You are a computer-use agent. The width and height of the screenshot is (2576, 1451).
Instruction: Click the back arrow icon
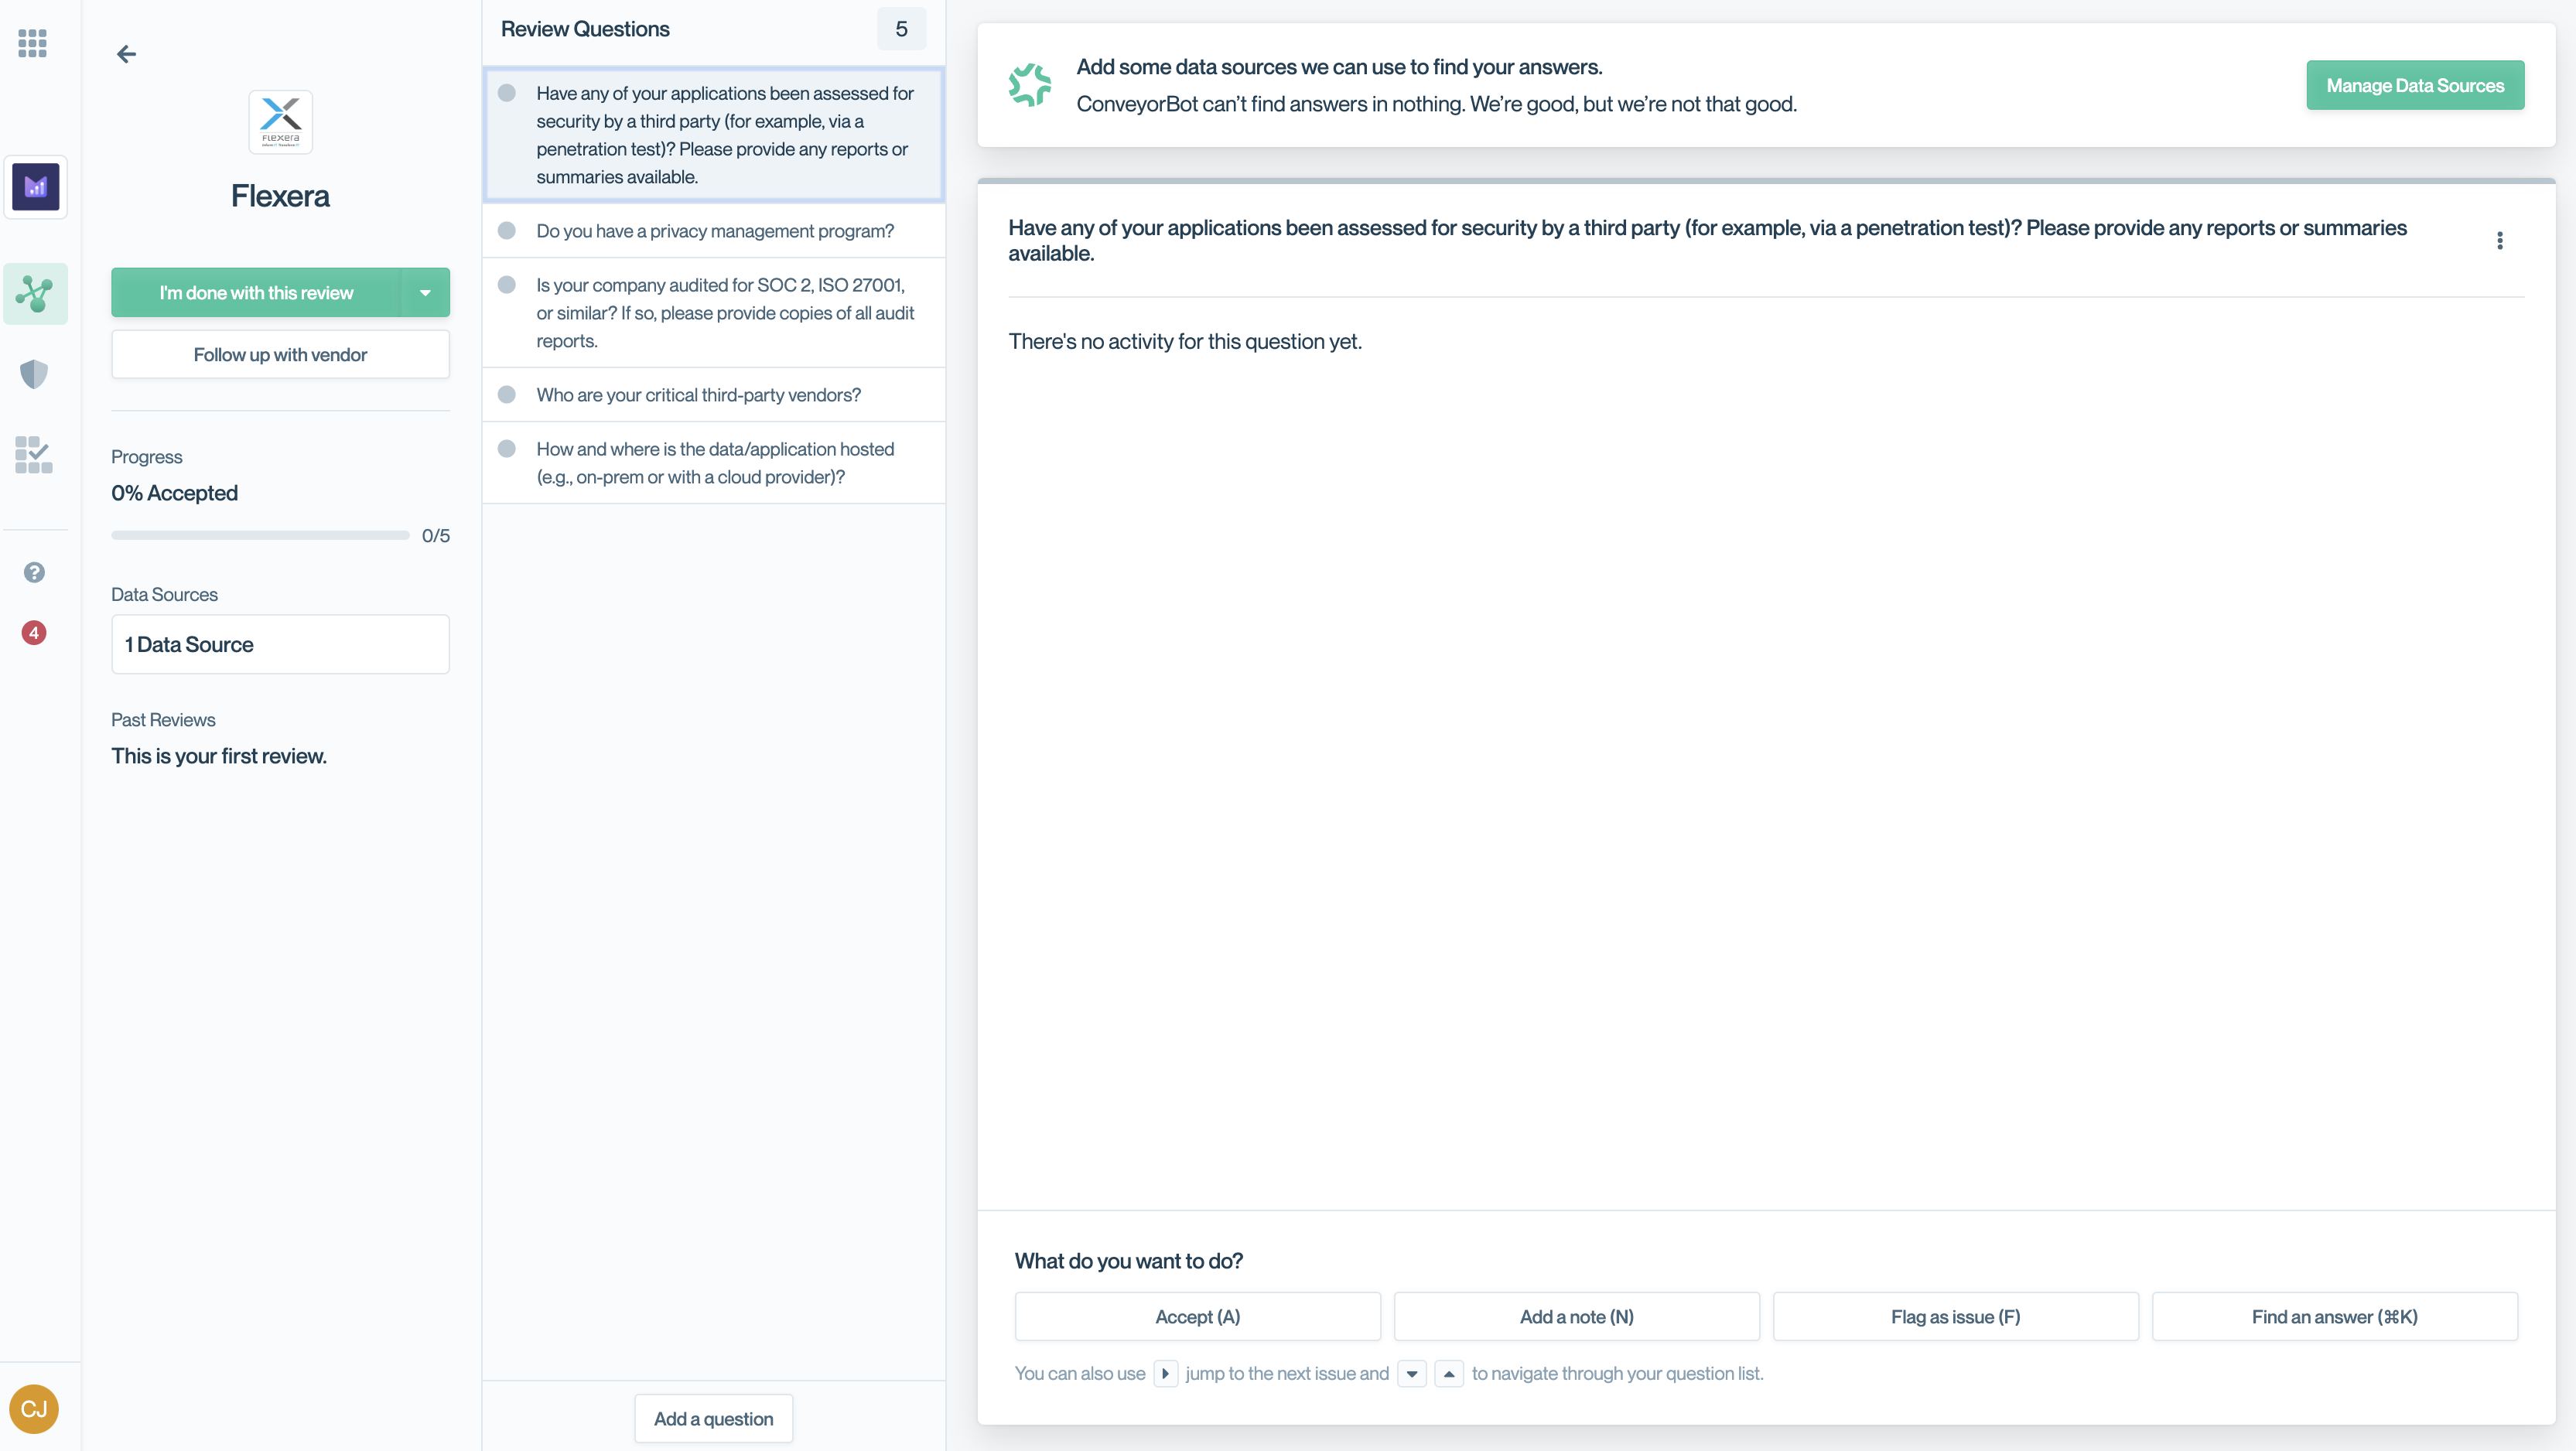pos(126,54)
